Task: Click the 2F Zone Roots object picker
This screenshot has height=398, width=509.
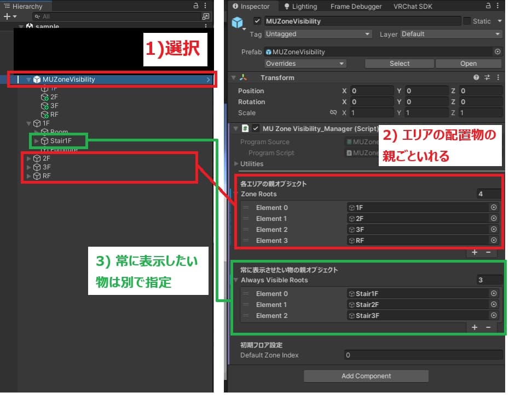Action: [494, 219]
